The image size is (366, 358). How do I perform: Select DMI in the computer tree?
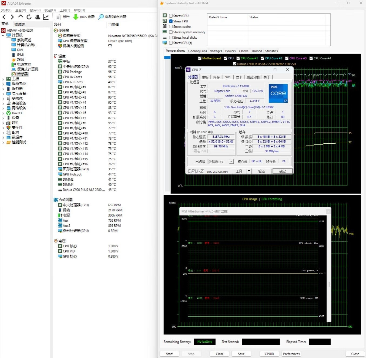click(17, 50)
